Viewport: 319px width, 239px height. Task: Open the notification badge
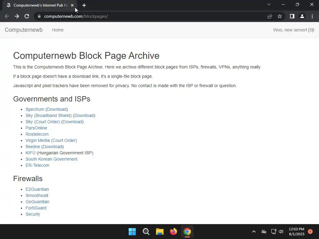click(x=310, y=232)
